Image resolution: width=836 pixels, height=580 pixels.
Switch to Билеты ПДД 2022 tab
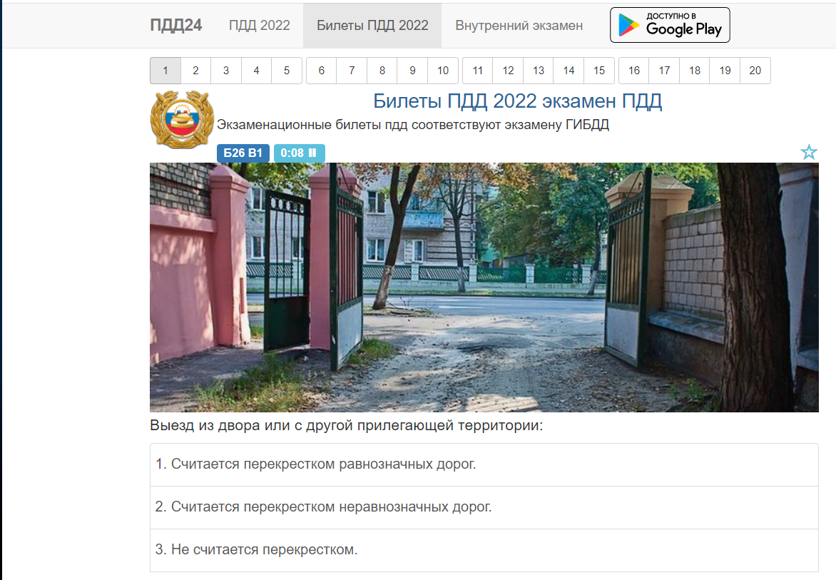(372, 25)
